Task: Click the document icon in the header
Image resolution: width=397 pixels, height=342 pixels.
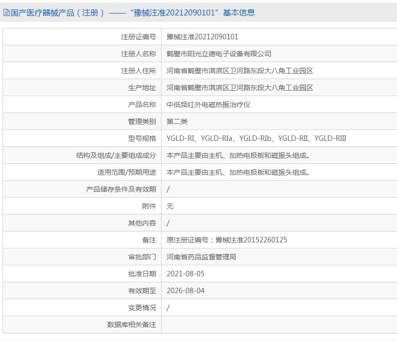Action: click(6, 12)
